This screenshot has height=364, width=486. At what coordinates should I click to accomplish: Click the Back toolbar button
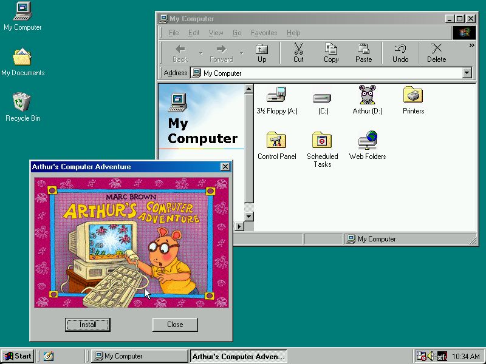click(x=180, y=53)
